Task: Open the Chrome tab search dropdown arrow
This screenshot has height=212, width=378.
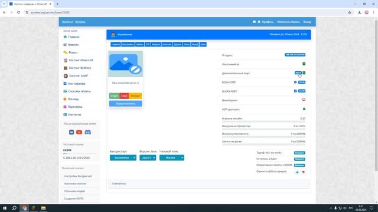Action: click(x=4, y=4)
